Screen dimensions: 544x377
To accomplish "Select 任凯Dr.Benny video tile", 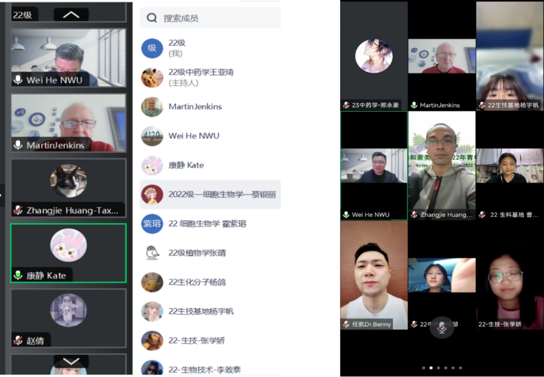I will (373, 275).
